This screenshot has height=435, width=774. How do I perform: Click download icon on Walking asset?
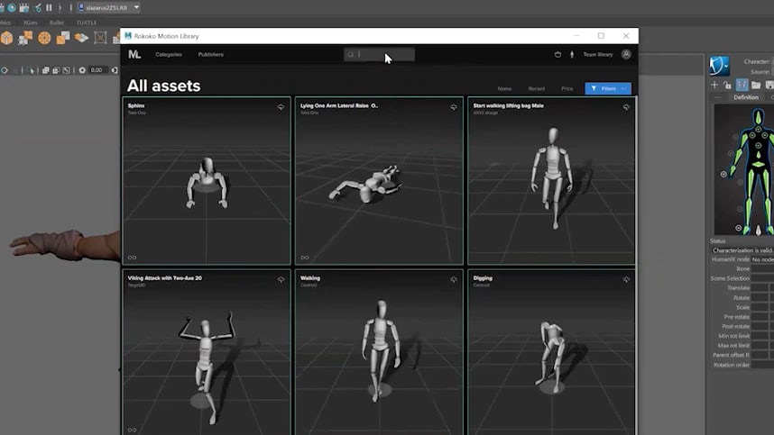[x=454, y=280]
